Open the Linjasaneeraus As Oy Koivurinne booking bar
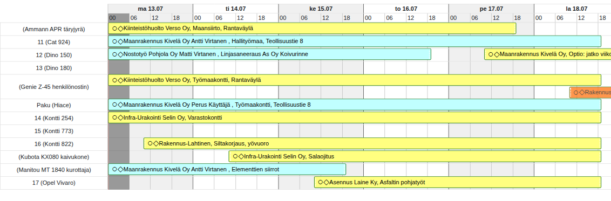Image resolution: width=611 pixels, height=201 pixels. 270,54
